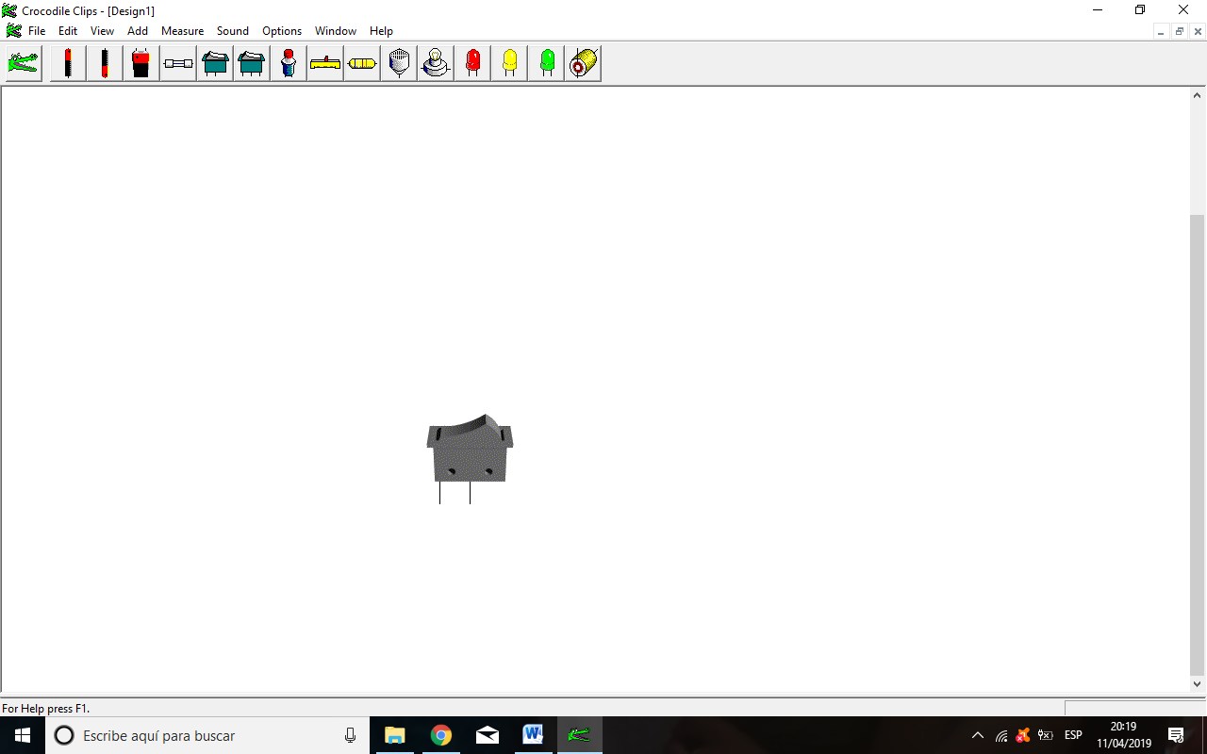
Task: Open the Sound menu
Action: point(233,31)
